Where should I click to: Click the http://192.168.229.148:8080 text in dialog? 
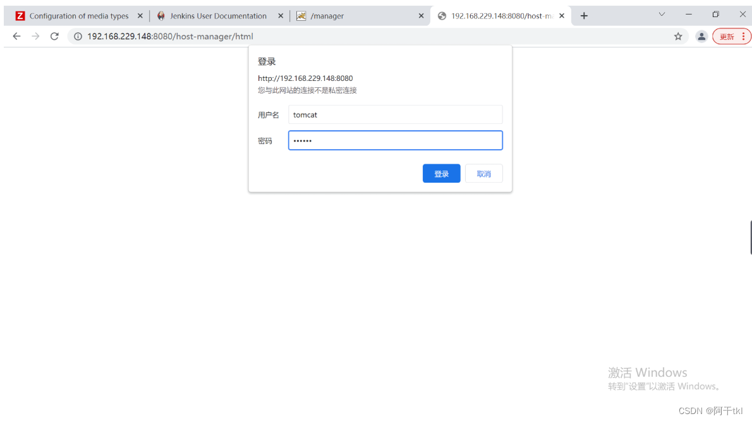pos(305,78)
